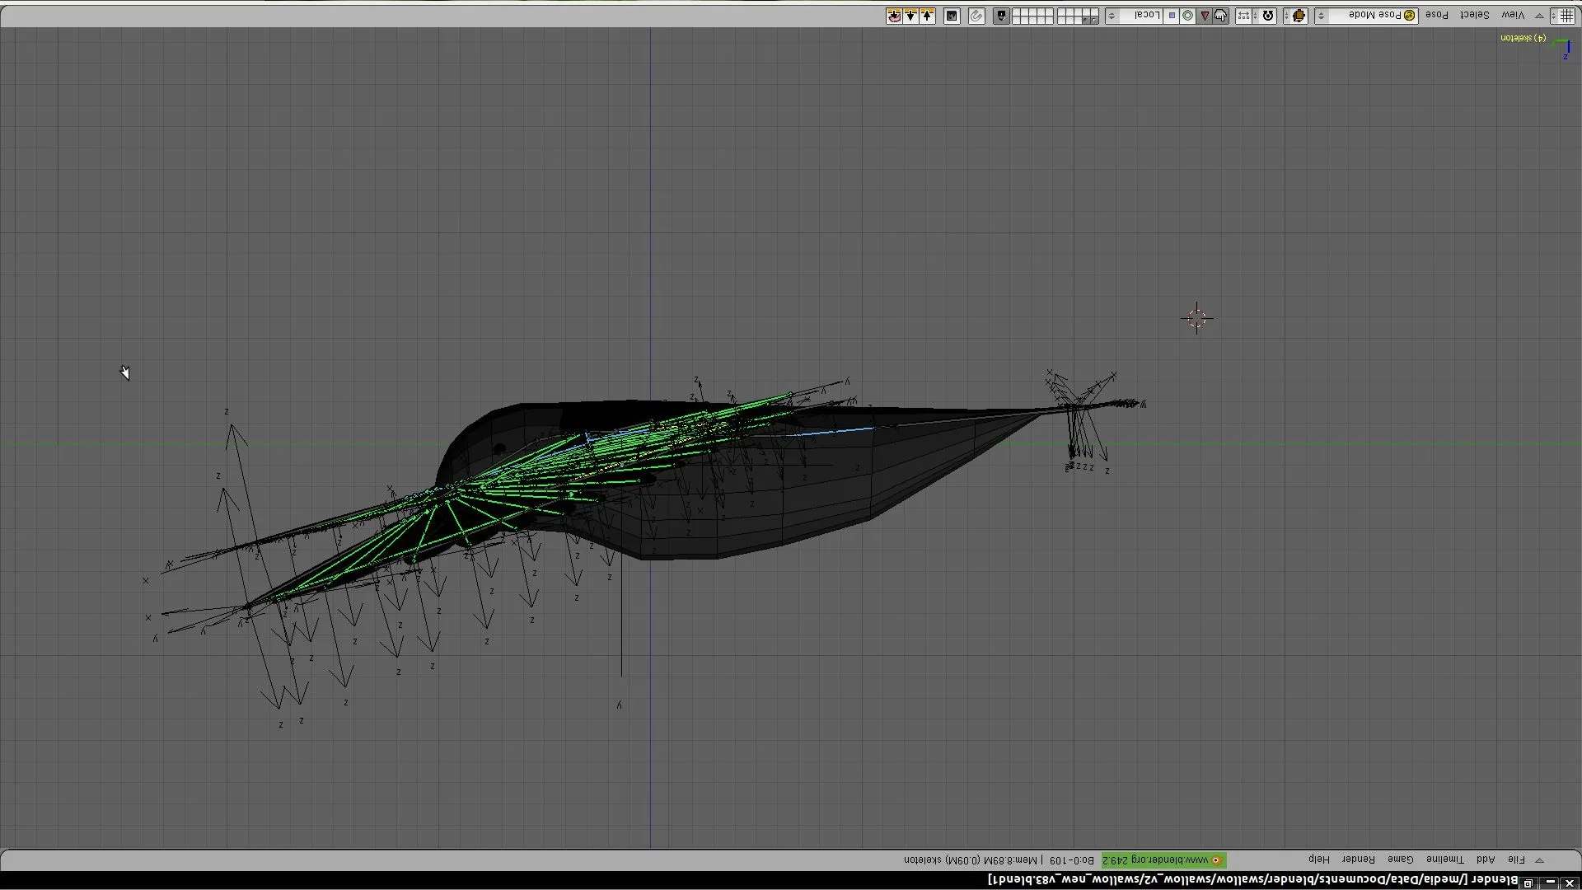Open the Select menu in 3D header
This screenshot has width=1582, height=890.
1474,15
